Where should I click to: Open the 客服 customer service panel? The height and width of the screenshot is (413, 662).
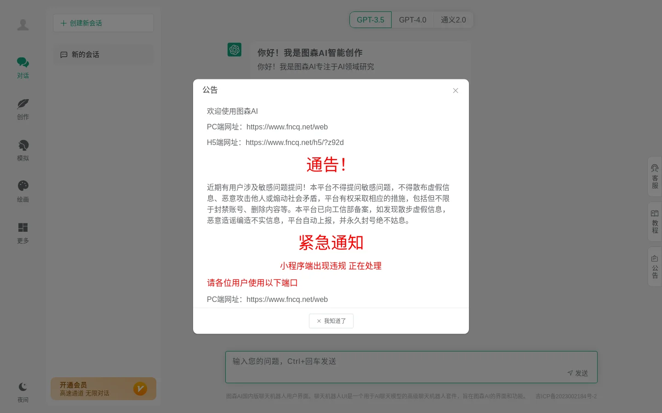655,177
